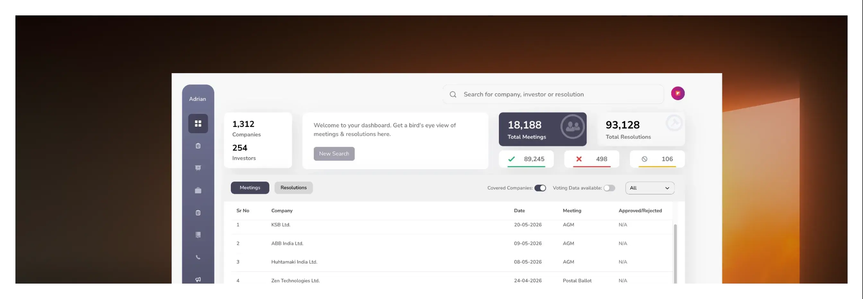863x299 pixels.
Task: Click the 106 abstained count card
Action: pos(657,159)
